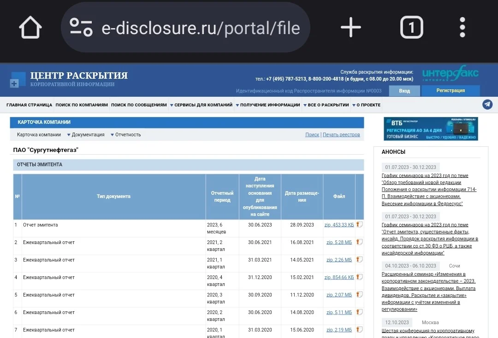The width and height of the screenshot is (498, 338).
Task: Tap the browser home icon
Action: [30, 27]
